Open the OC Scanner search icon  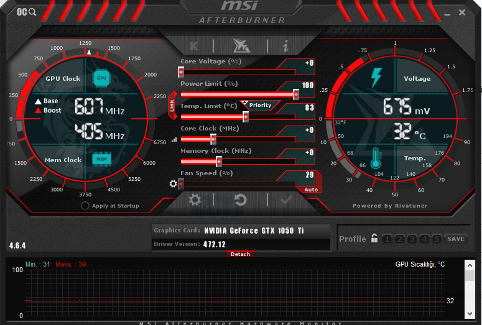pos(27,12)
